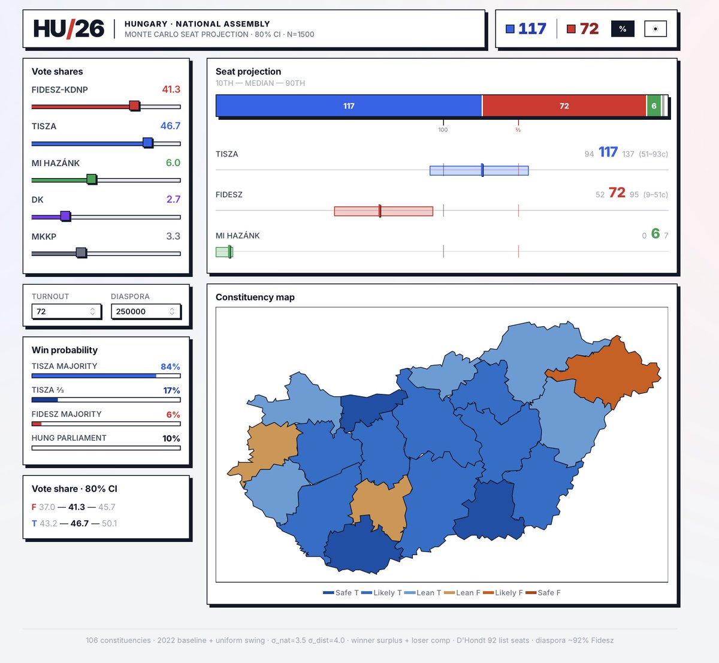Image resolution: width=719 pixels, height=663 pixels.
Task: Click the Mi Hazánk median 6 seats figure
Action: click(655, 234)
